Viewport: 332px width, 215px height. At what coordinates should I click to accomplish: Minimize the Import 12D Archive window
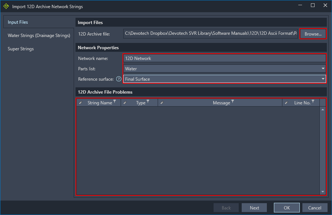300,6
